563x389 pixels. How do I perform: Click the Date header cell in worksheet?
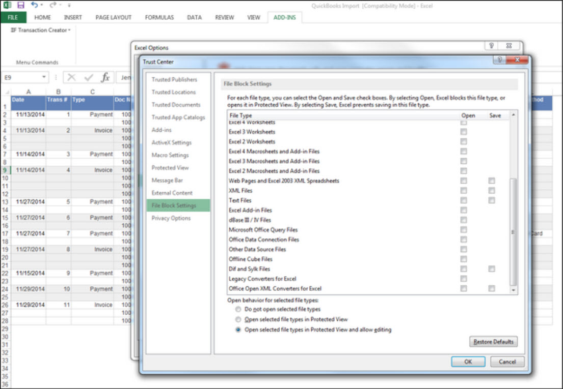[29, 103]
